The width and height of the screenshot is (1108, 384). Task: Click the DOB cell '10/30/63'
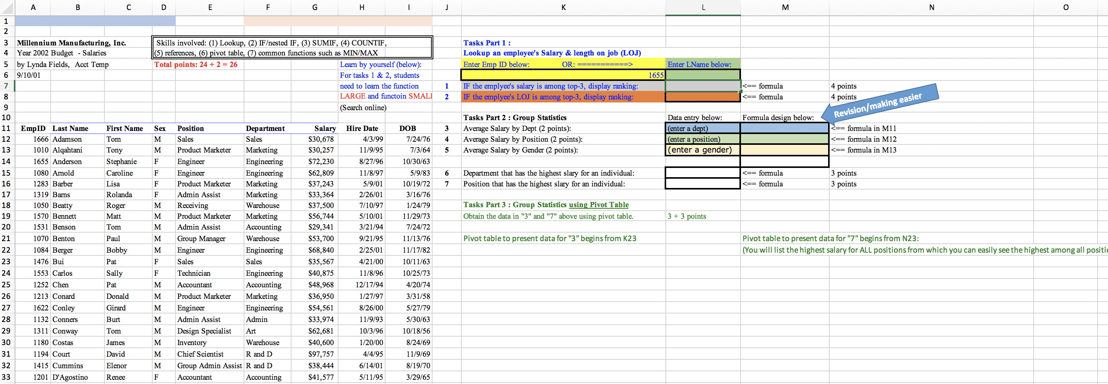(408, 161)
